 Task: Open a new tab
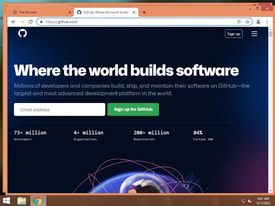[x=144, y=12]
